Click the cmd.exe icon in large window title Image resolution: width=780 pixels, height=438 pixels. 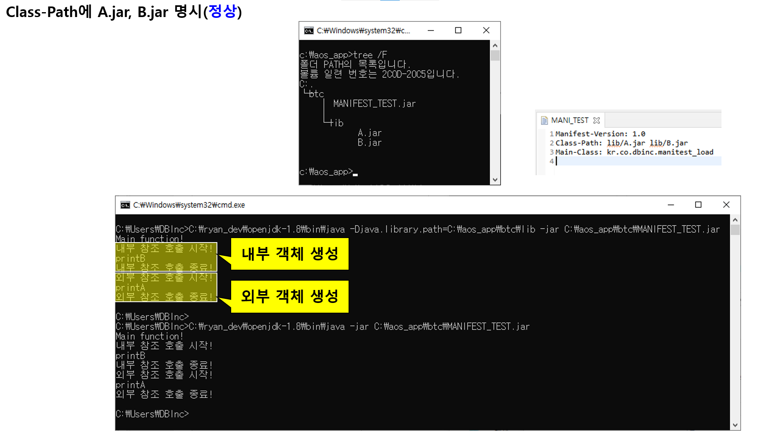click(125, 205)
